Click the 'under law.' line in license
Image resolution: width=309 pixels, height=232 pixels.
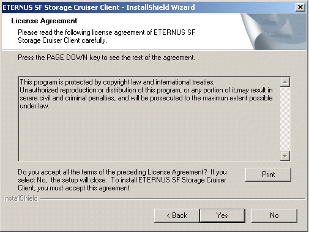tap(34, 106)
